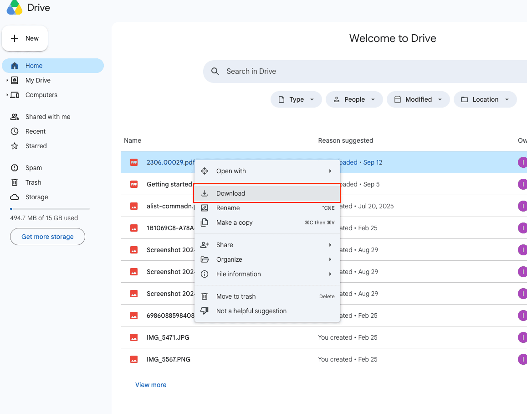Click the Organize folder icon in menu
This screenshot has width=527, height=414.
205,259
